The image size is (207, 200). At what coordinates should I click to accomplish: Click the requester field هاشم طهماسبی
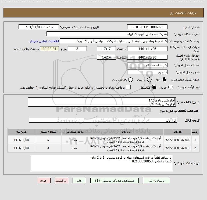pyautogui.click(x=114, y=41)
